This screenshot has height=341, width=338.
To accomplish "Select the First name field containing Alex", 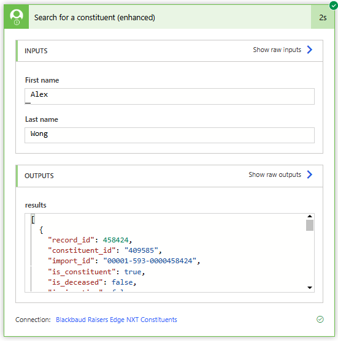I will (169, 96).
